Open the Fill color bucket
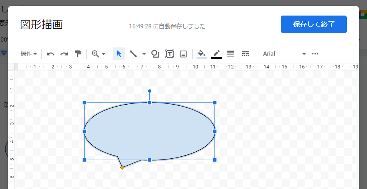 coord(202,54)
